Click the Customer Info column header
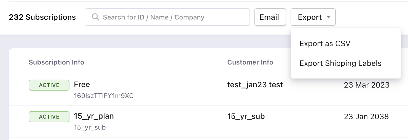 pyautogui.click(x=250, y=62)
